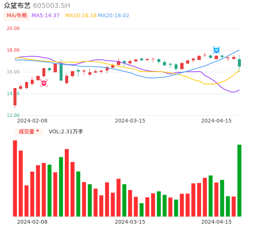Click the tallest first red volume bar
The height and width of the screenshot is (227, 257).
15,178
